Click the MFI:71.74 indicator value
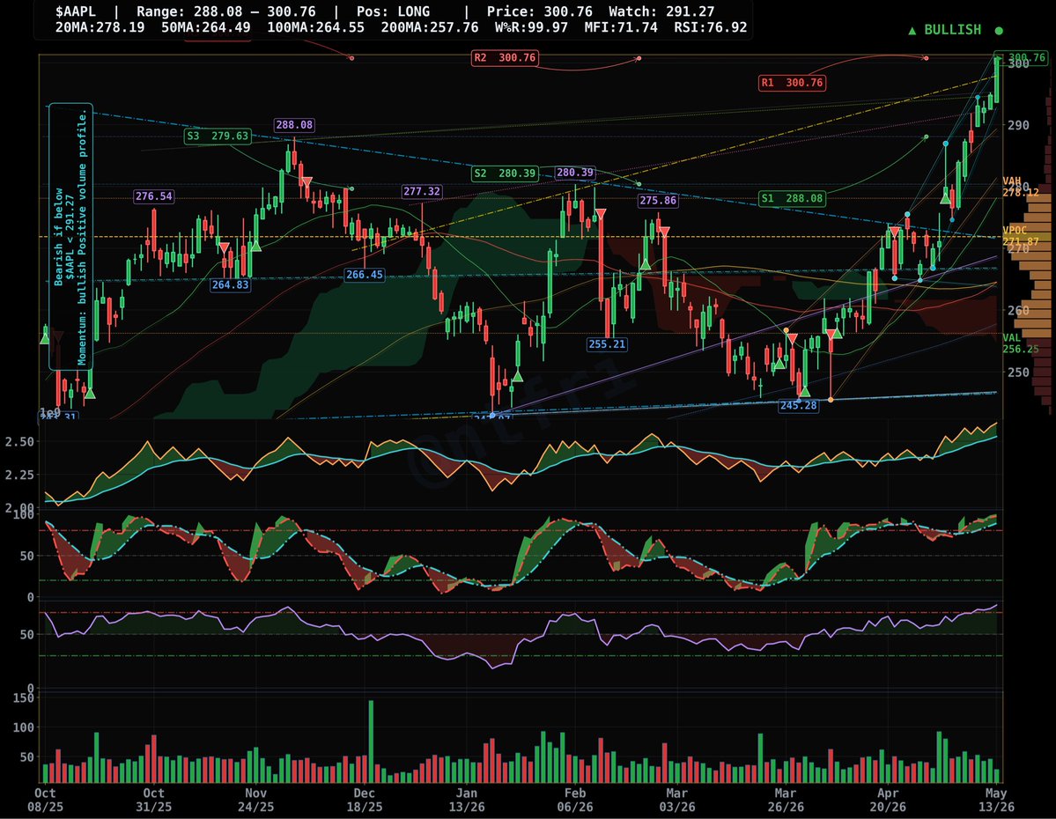The width and height of the screenshot is (1056, 819). pyautogui.click(x=621, y=27)
